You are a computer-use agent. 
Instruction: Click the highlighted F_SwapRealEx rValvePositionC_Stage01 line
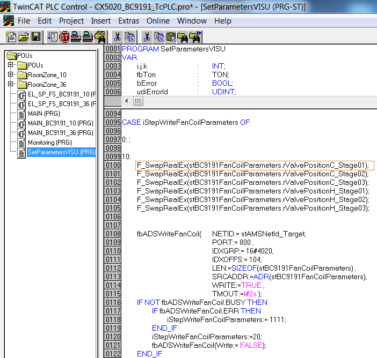pos(255,165)
